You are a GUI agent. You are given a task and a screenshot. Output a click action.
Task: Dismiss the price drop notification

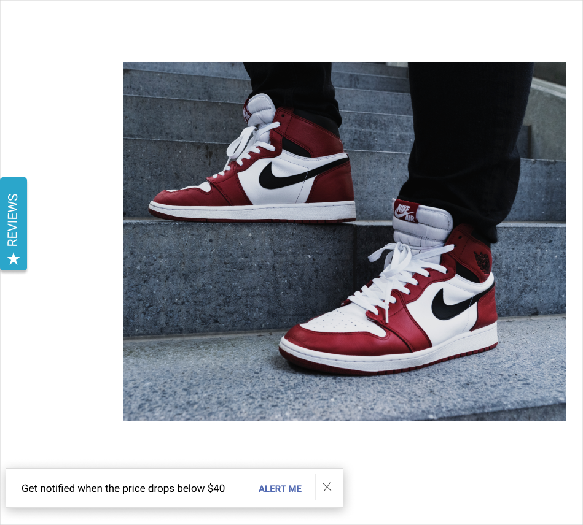[327, 487]
